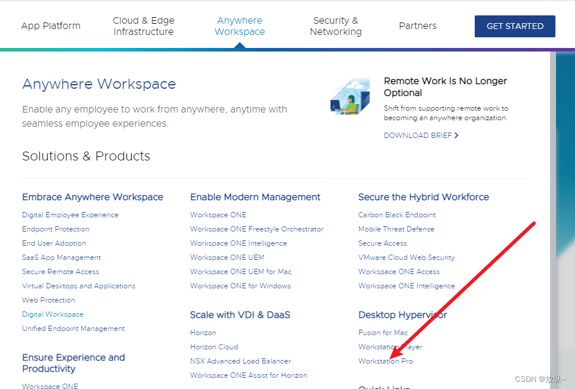575x389 pixels.
Task: Open VMware Cloud Web Security link
Action: (406, 258)
